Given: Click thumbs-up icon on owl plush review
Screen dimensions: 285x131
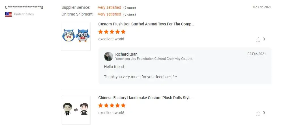Looking at the screenshot, I should tap(258, 40).
